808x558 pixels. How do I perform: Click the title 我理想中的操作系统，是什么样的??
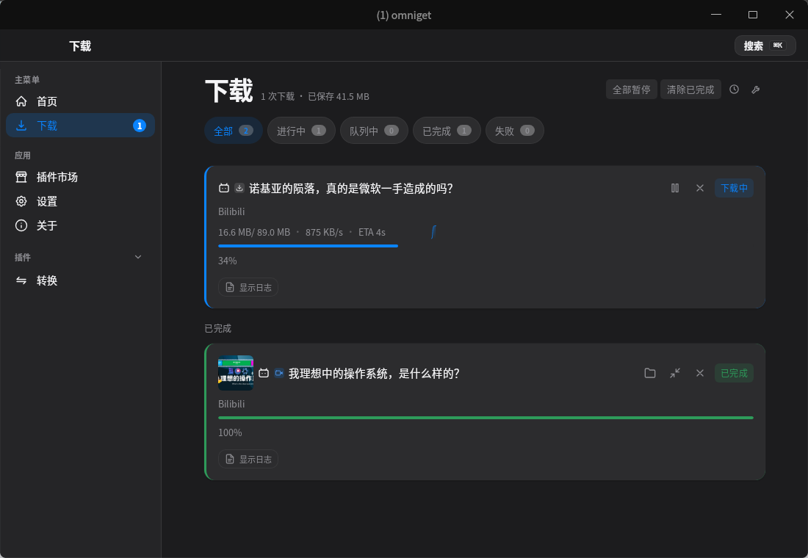click(374, 374)
